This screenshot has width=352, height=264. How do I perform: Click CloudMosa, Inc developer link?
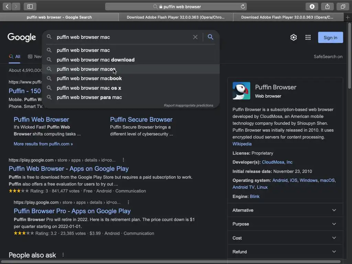[x=277, y=162]
